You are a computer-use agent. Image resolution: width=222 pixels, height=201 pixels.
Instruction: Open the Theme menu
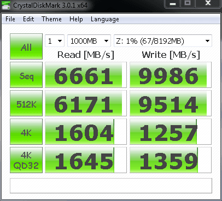click(51, 19)
